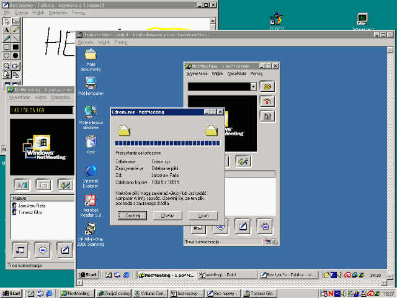
Task: Select Mój komputer icon on remote desktop
Action: point(91,86)
